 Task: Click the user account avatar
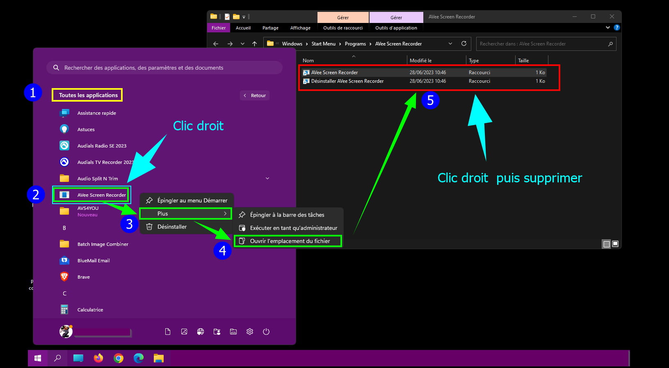point(66,331)
